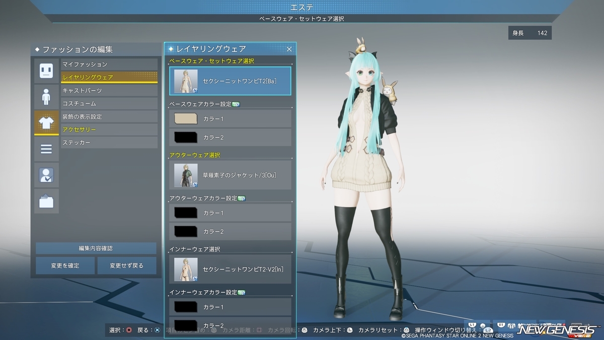This screenshot has width=604, height=340.
Task: Open the folder save-data category icon
Action: [x=46, y=201]
